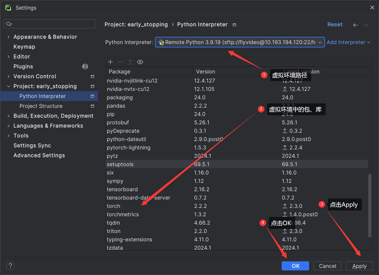Select the pandas package row
Viewport: 379px width, 275px height.
[x=237, y=106]
